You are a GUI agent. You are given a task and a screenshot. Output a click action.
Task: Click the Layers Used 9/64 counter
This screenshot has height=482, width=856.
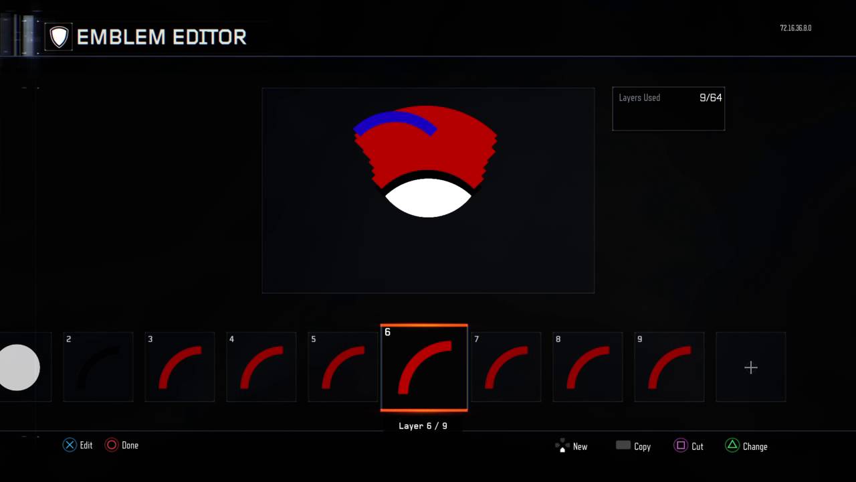coord(669,108)
